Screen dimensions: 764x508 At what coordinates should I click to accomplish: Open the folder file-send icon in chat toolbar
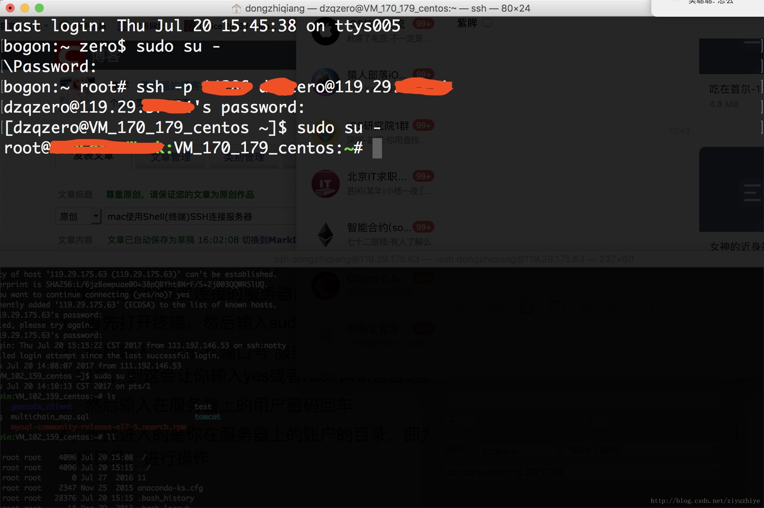pyautogui.click(x=557, y=307)
